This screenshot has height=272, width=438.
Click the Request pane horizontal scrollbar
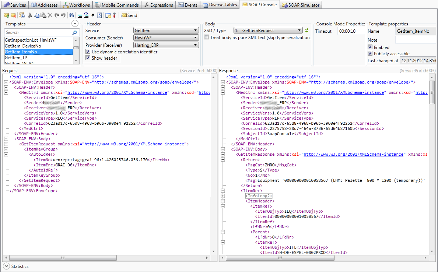63,258
